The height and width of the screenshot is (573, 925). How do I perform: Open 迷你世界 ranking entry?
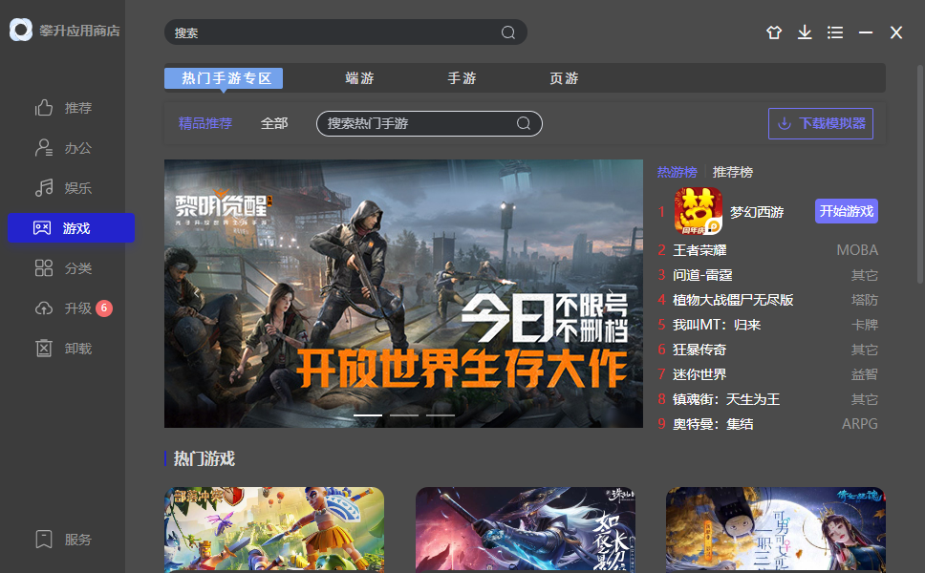pos(699,373)
